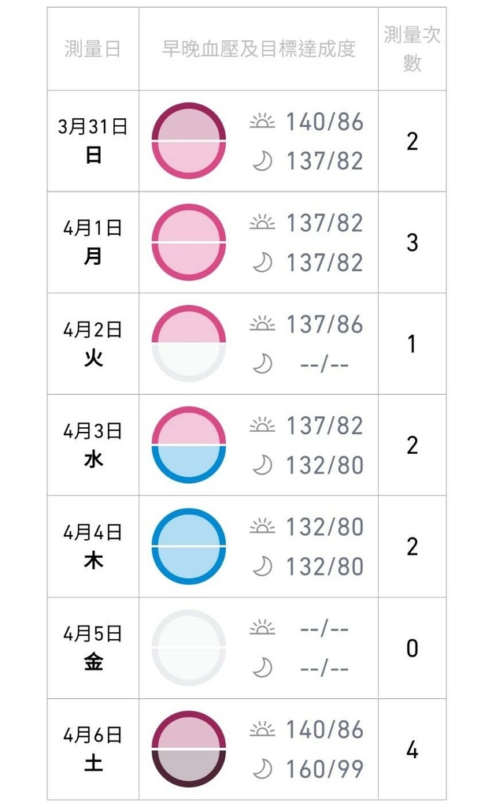Viewport: 492px width, 807px height.
Task: Click the moon icon for April 5
Action: tap(262, 668)
